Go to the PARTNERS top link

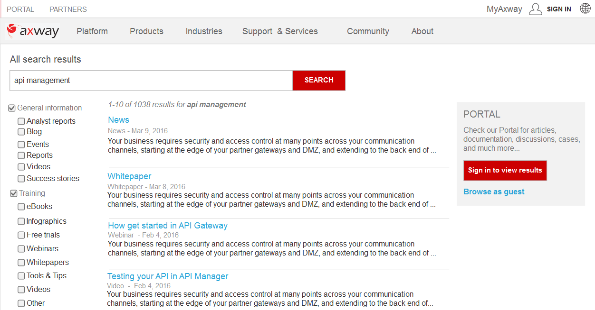(68, 9)
